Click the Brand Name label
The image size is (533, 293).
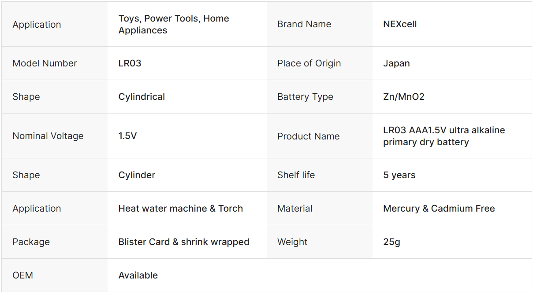[304, 24]
